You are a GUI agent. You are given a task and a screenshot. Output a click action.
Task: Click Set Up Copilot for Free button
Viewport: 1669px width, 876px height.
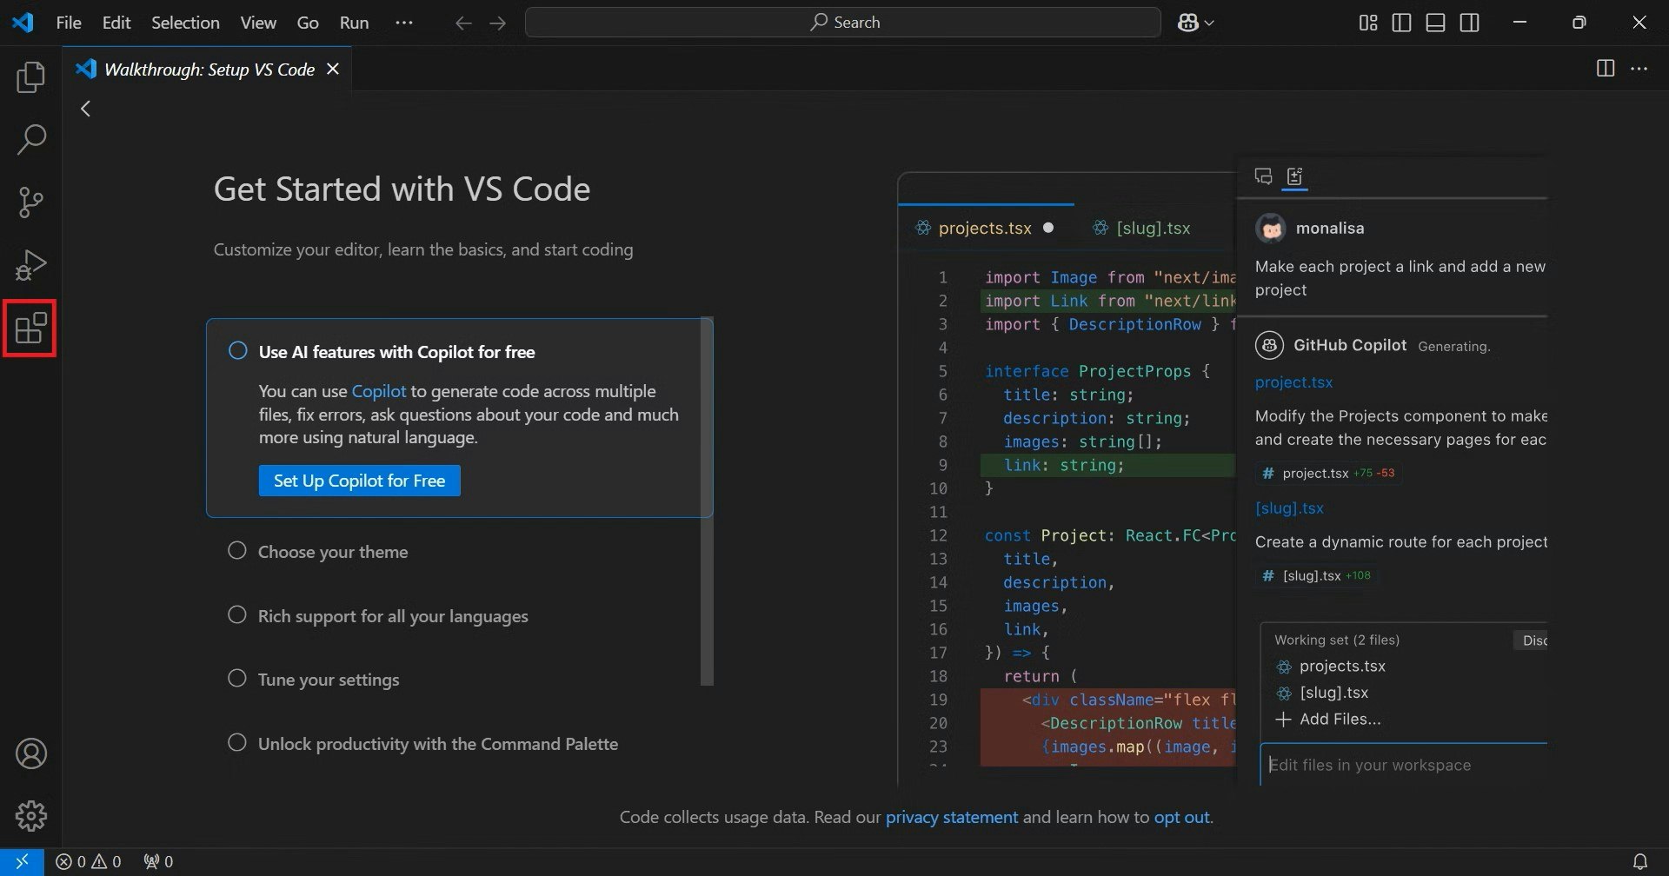click(x=359, y=481)
